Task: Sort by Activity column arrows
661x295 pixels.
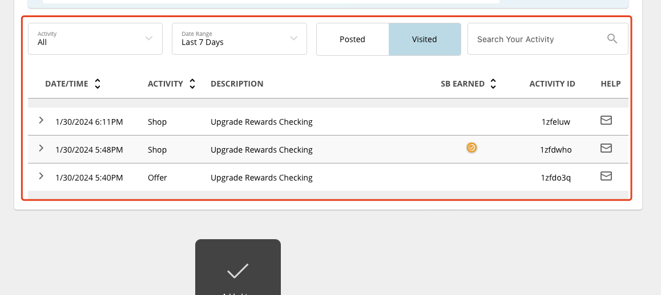Action: (x=192, y=84)
